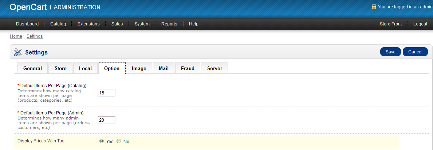Screen dimensions: 433x150
Task: Go to the Mail tab
Action: pyautogui.click(x=164, y=68)
